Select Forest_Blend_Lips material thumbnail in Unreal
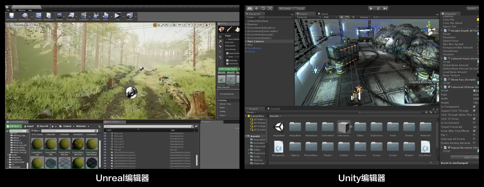 37,144
